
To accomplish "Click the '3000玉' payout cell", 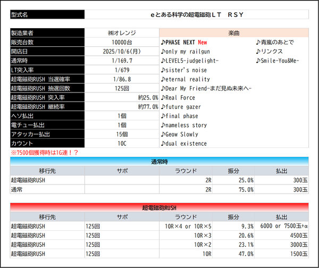I will [x=282, y=245].
